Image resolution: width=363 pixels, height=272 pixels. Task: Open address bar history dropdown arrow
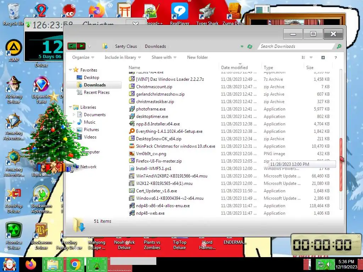click(x=242, y=46)
